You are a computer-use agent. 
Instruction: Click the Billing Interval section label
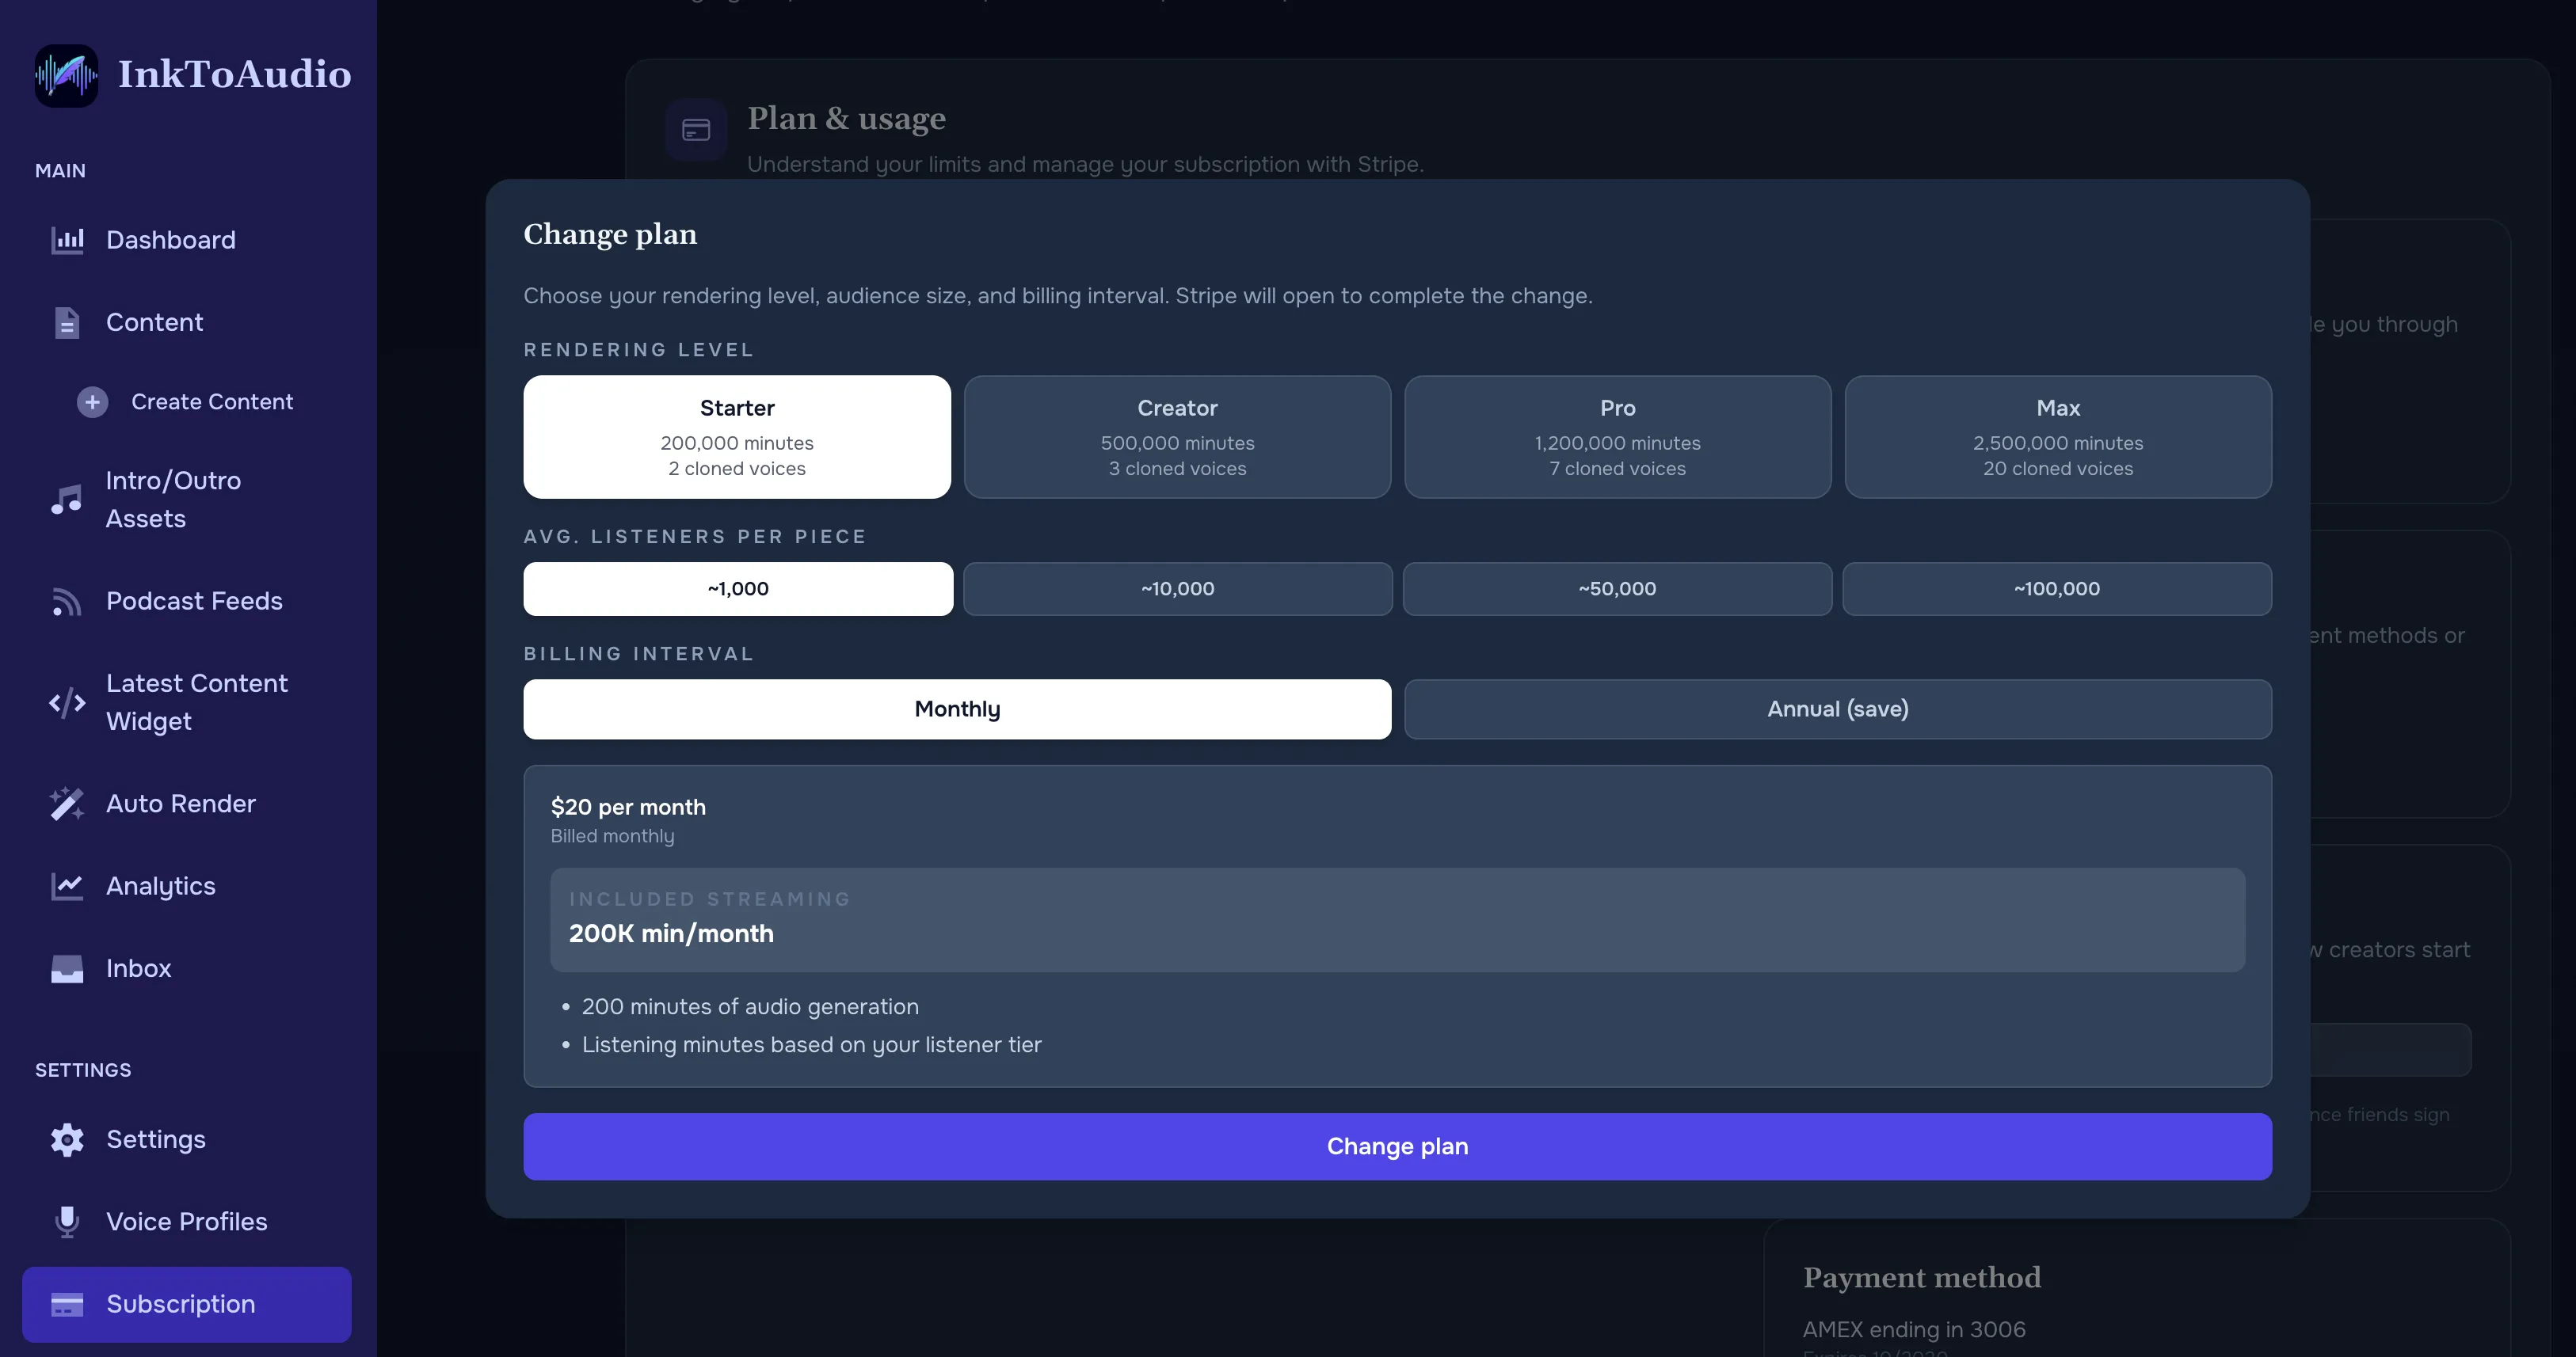639,653
